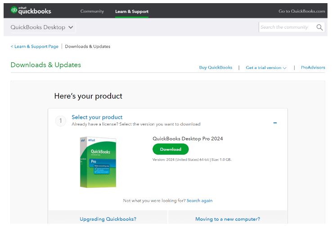Click the version and size details text
The height and width of the screenshot is (230, 332).
pos(192,160)
